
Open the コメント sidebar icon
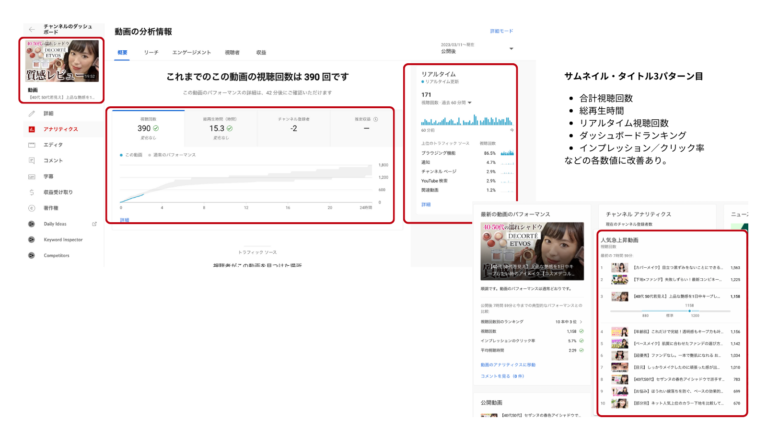[x=32, y=161]
